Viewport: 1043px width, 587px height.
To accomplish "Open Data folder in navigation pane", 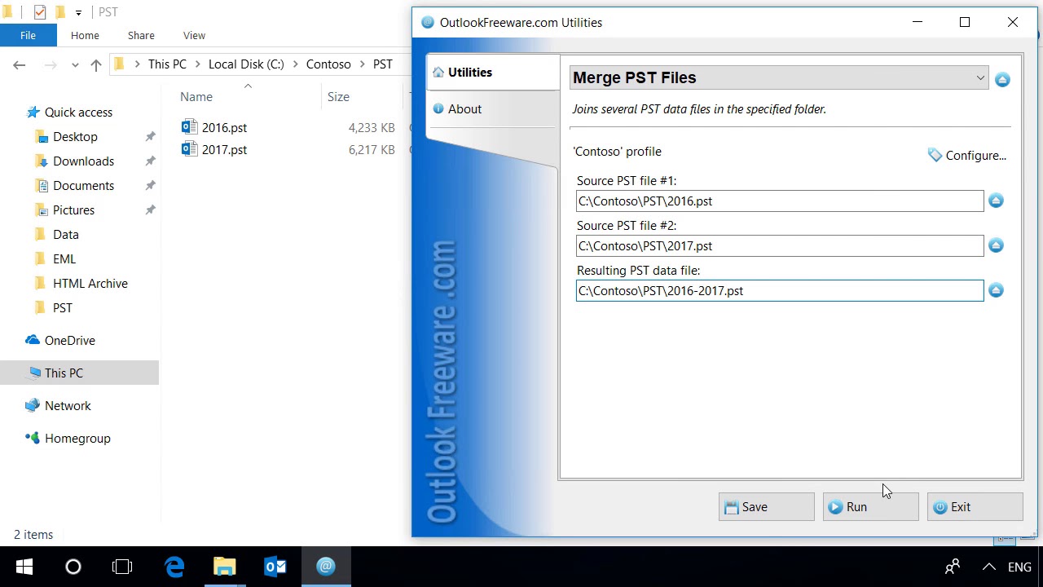I will click(66, 235).
